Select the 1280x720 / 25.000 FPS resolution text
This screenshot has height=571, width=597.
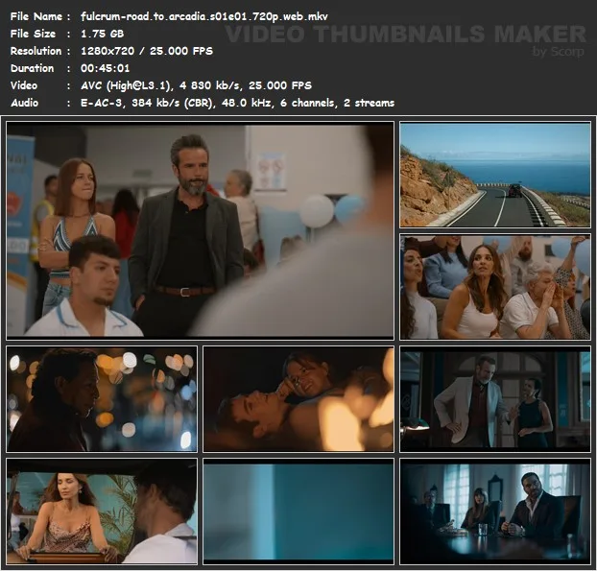pos(147,51)
